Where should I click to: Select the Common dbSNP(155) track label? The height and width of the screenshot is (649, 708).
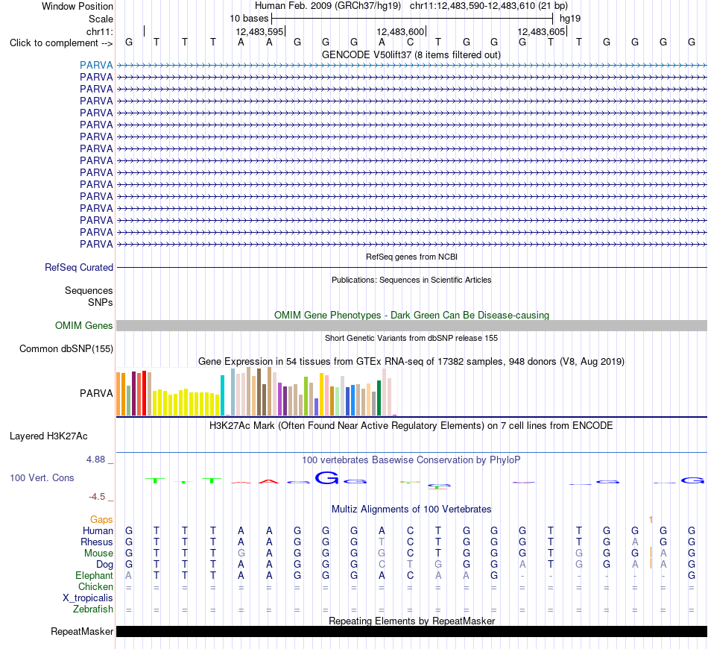coord(66,349)
